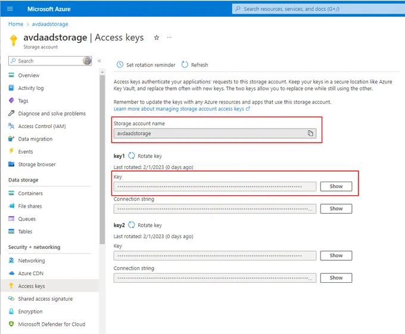
Task: Collapse the sidebar with double chevron
Action: [99, 61]
